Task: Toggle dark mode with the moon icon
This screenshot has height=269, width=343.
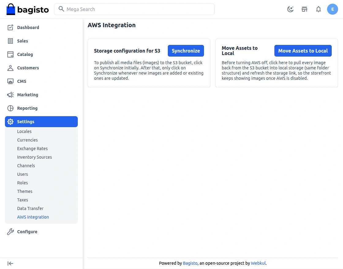Action: coord(290,9)
